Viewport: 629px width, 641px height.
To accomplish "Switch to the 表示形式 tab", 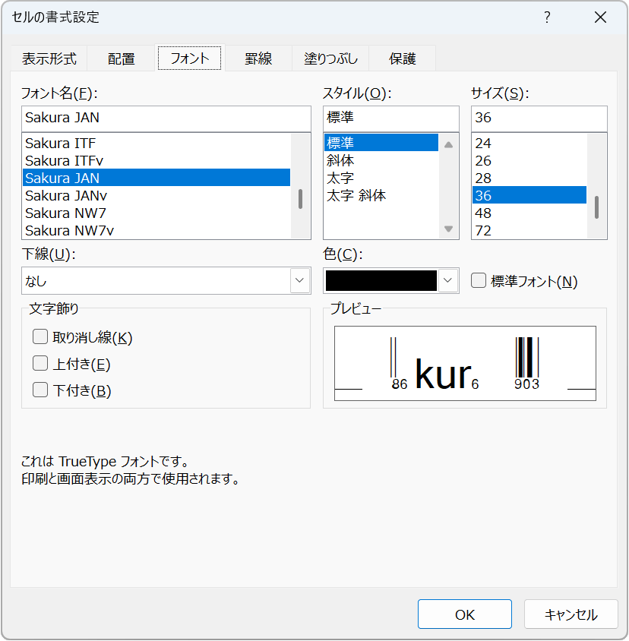I will point(49,57).
